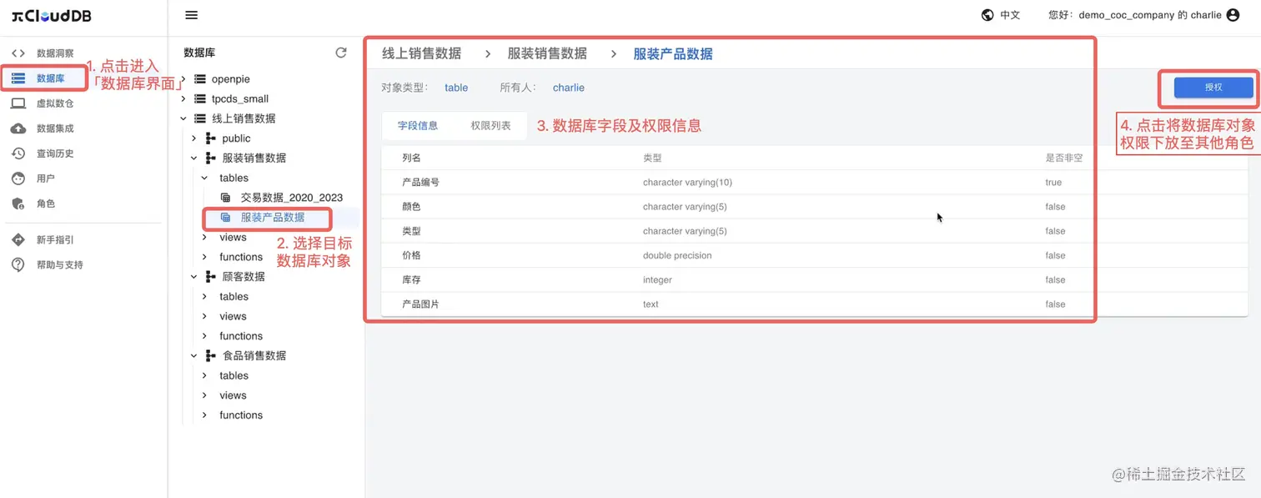Click 服装产品数据 in the breadcrumb
The image size is (1261, 498).
[673, 54]
